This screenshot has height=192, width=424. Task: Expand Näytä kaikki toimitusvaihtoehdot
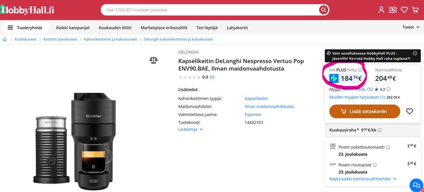pyautogui.click(x=363, y=179)
